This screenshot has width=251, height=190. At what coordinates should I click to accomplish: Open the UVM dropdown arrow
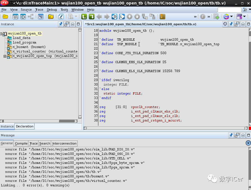point(232,17)
